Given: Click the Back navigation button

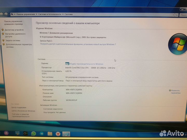Looking at the screenshot, I should tap(2, 15).
